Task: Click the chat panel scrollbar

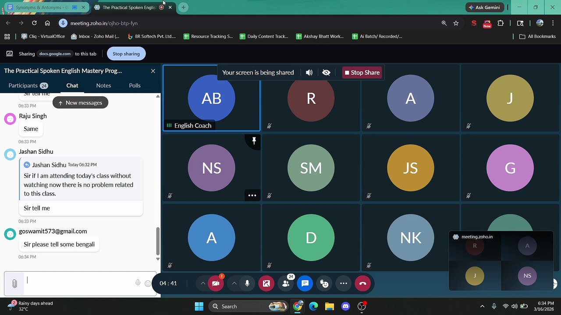Action: click(x=158, y=241)
